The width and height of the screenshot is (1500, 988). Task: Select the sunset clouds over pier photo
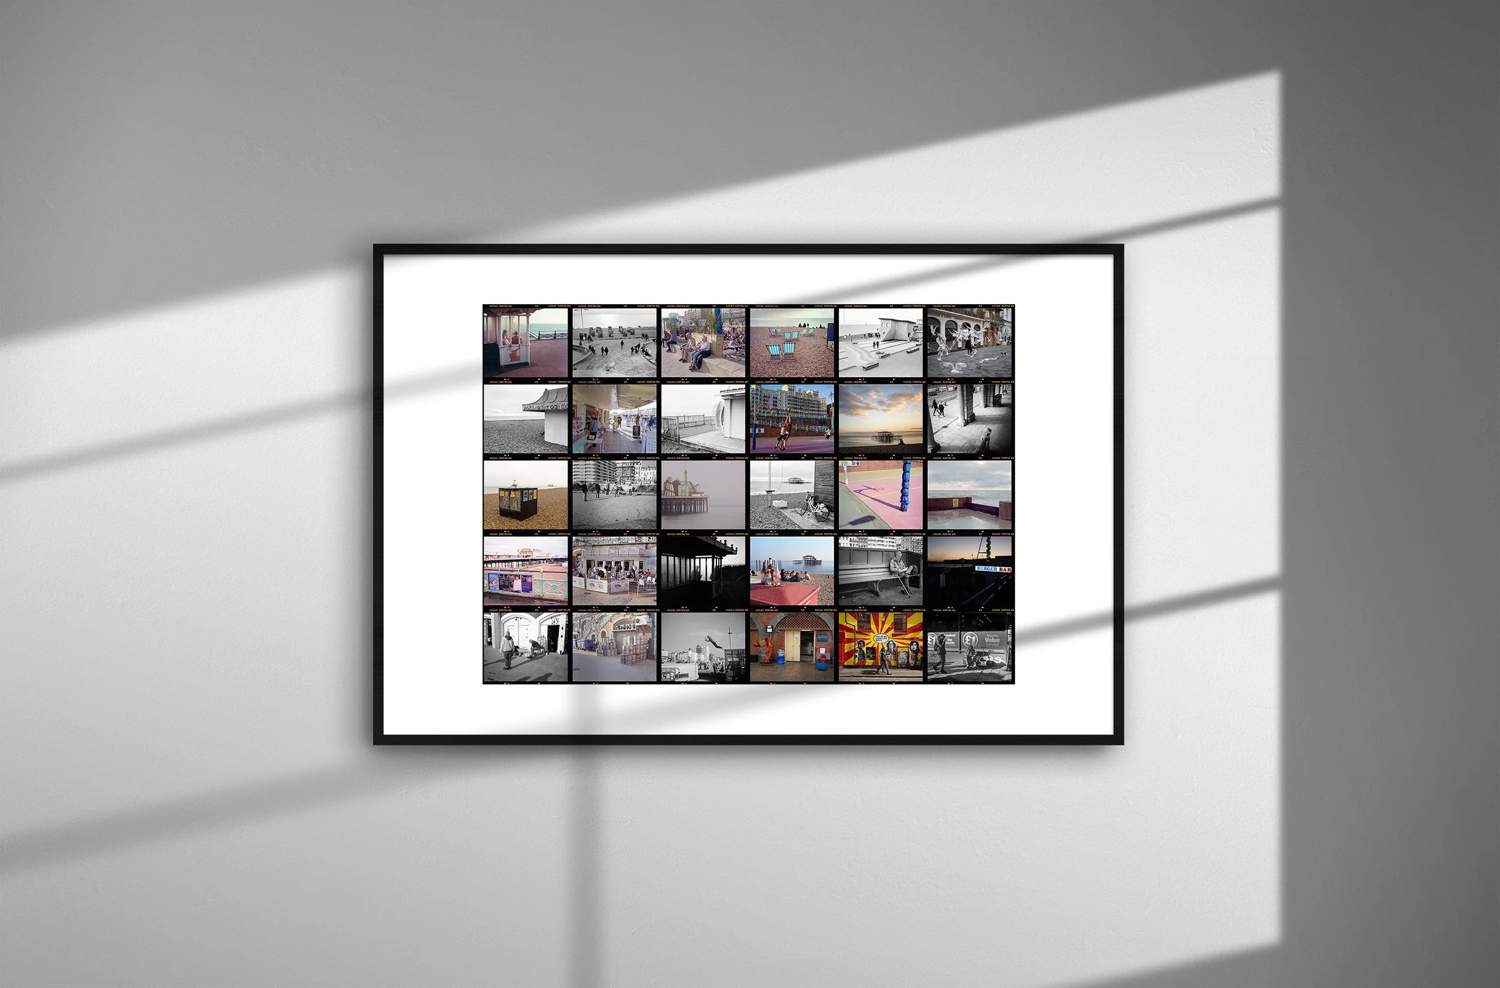tap(880, 419)
